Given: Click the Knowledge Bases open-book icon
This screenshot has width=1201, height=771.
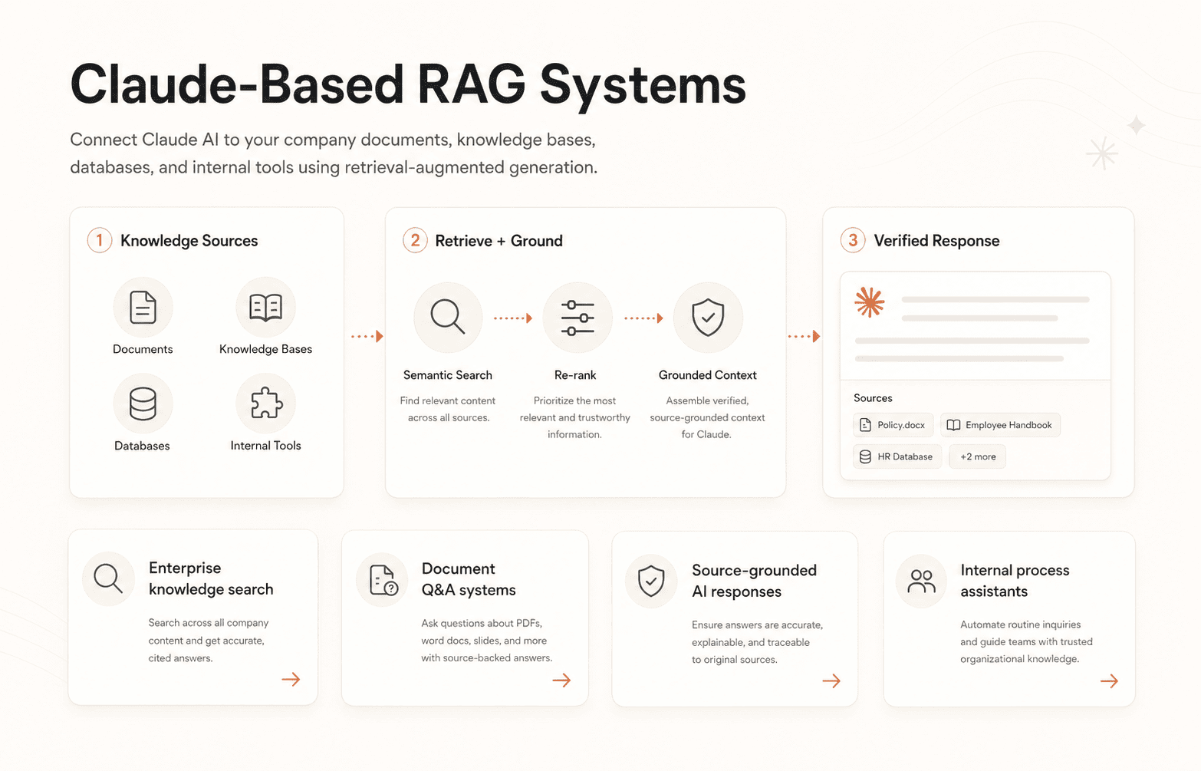Looking at the screenshot, I should click(x=266, y=308).
